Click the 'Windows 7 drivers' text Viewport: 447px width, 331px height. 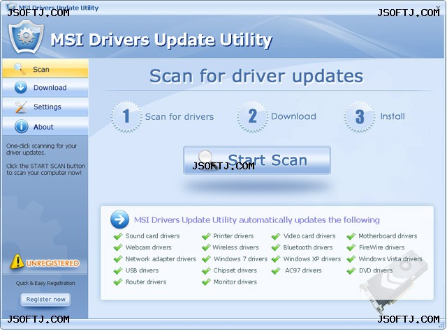[x=240, y=259]
